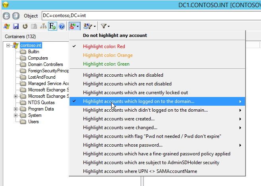Image resolution: width=261 pixels, height=186 pixels.
Task: Click the Windows flag toolbar icon
Action: (x=7, y=26)
